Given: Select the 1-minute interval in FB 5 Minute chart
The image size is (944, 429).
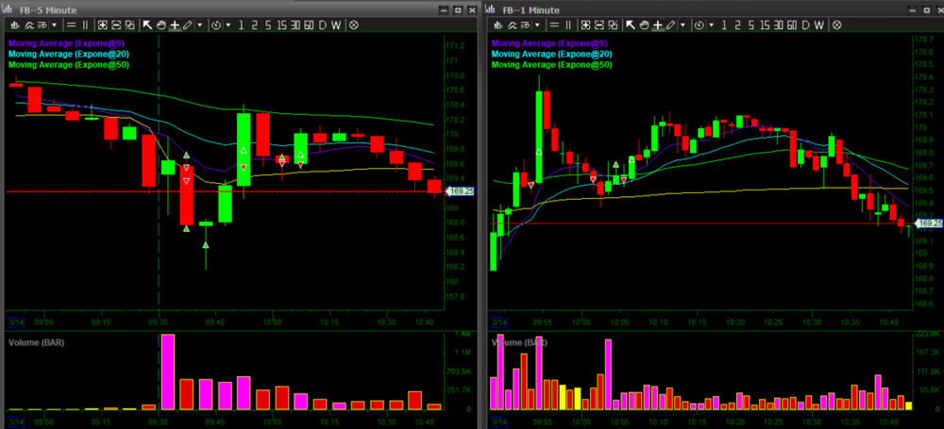Looking at the screenshot, I should [x=242, y=25].
